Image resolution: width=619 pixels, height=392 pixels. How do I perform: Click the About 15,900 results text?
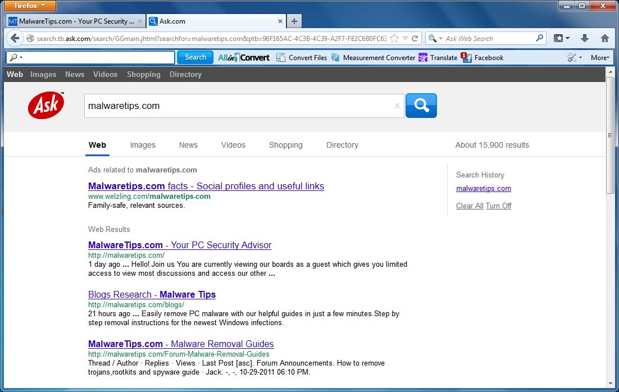(492, 145)
